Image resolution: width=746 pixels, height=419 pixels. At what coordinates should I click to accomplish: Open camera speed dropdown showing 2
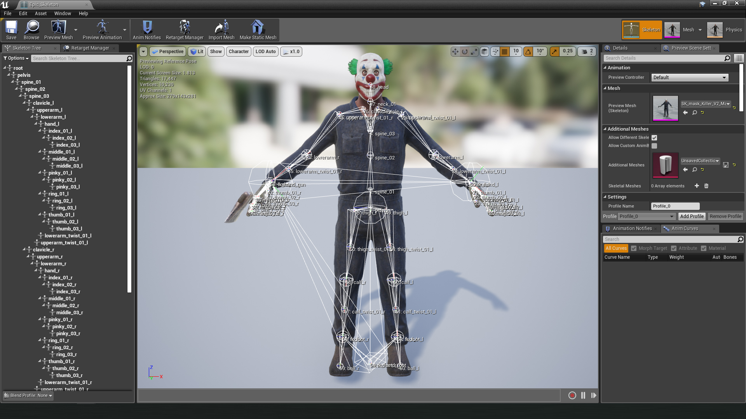(587, 52)
